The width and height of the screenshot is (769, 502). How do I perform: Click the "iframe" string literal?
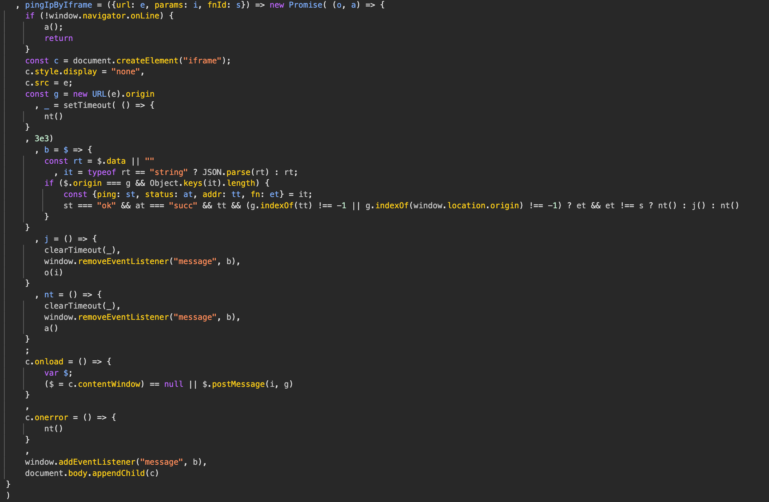202,60
